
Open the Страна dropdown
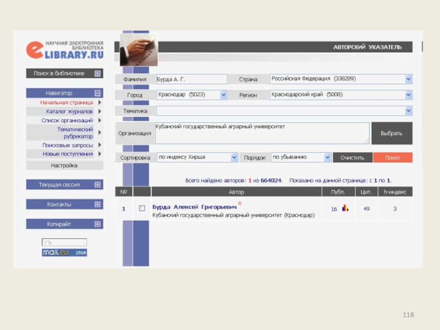[x=408, y=79]
